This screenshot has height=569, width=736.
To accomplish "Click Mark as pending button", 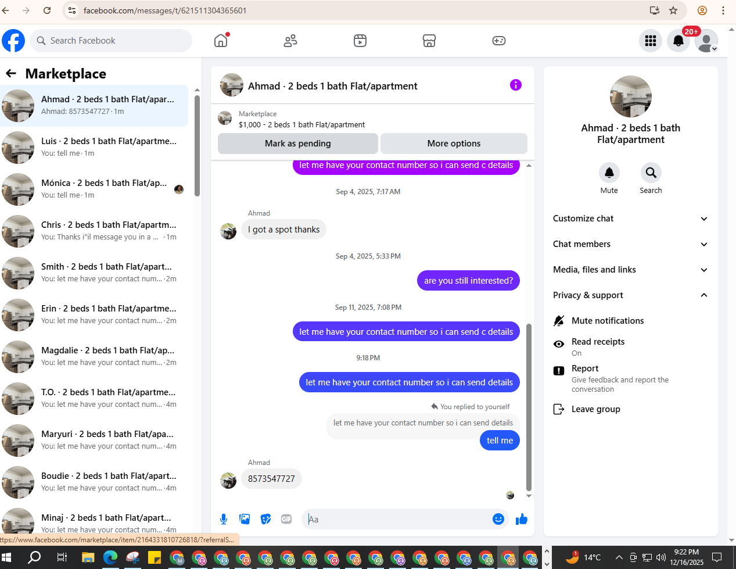I will click(298, 144).
